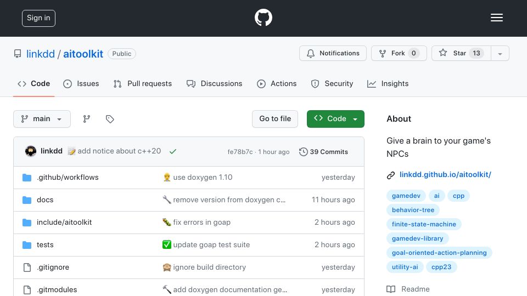Click the tests folder icon
Image resolution: width=527 pixels, height=296 pixels.
click(x=27, y=244)
